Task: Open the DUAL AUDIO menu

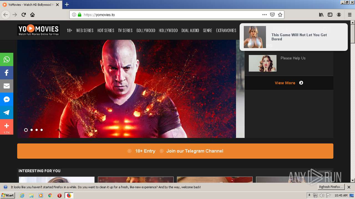Action: [x=190, y=30]
